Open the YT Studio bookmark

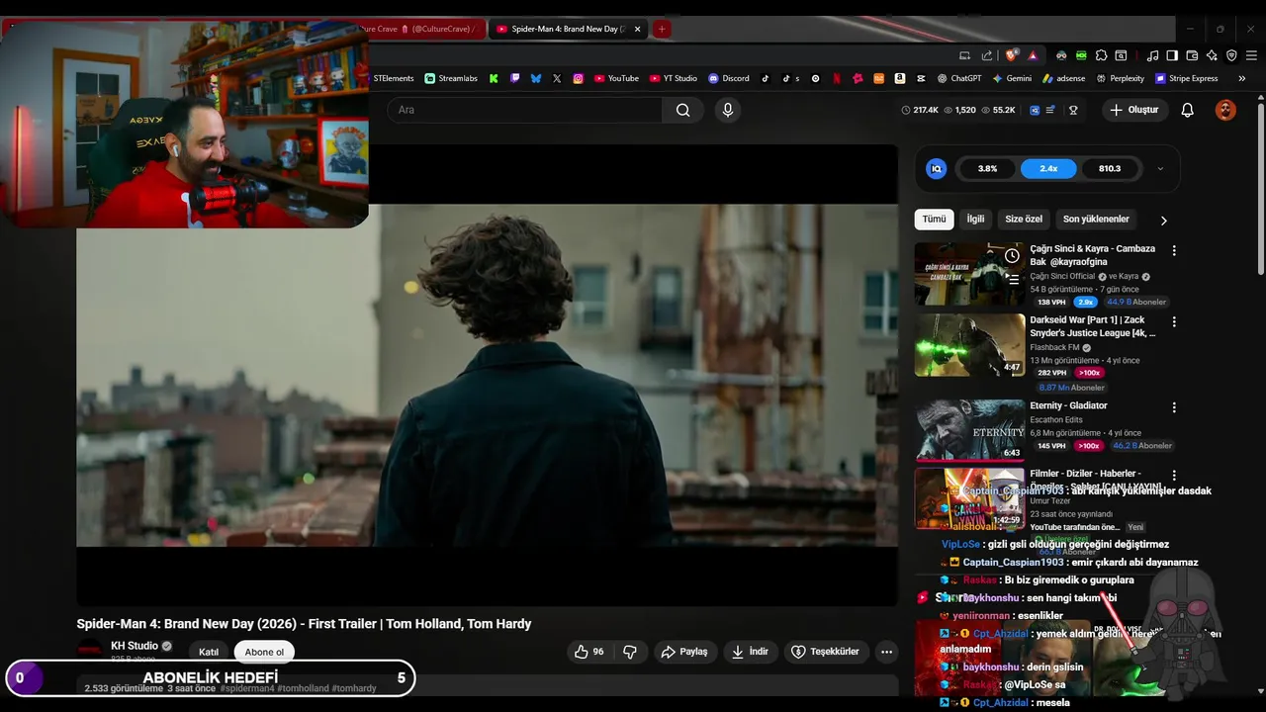click(674, 78)
